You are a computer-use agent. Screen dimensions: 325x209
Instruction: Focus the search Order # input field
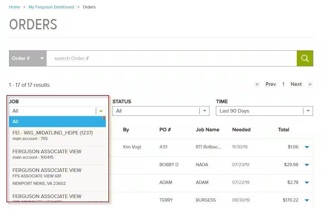point(172,58)
